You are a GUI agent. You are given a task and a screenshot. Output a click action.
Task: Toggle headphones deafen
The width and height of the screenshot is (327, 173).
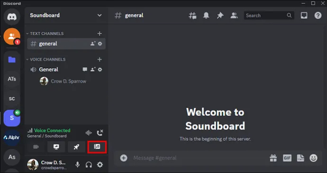[x=89, y=164]
